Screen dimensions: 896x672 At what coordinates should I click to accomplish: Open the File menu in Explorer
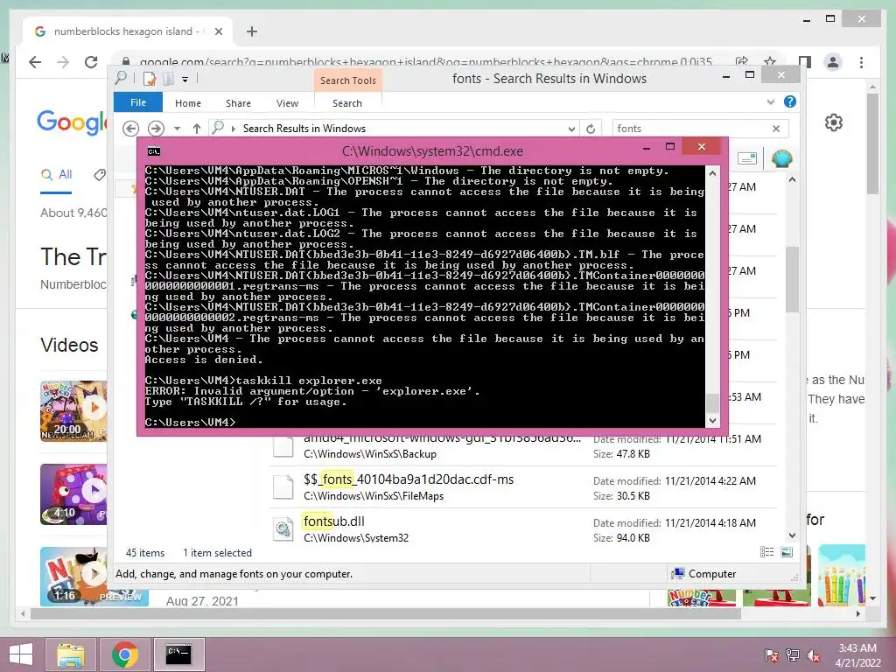tap(138, 102)
